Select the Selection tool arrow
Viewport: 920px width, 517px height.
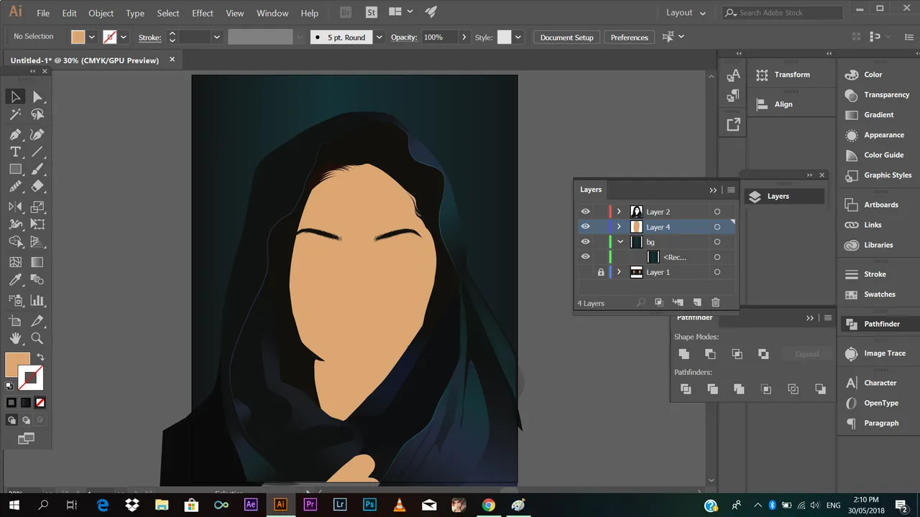[15, 97]
